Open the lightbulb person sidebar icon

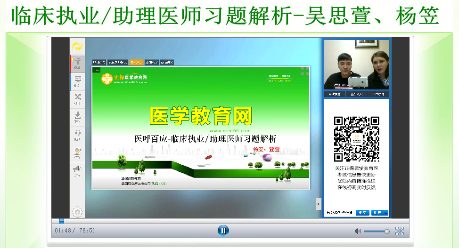tap(77, 64)
